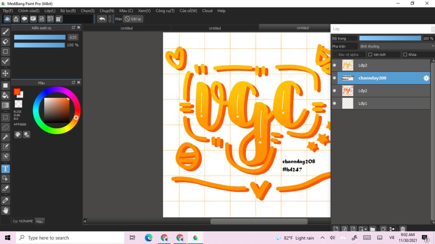Select the Select Pen tool
Viewport: 435px width, 244px height.
[6, 147]
